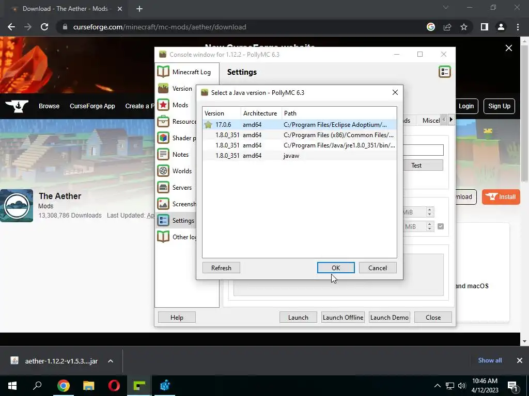Select 1.8.0_351 row with jre1.8.0_351 path
The image size is (529, 396).
coord(300,145)
